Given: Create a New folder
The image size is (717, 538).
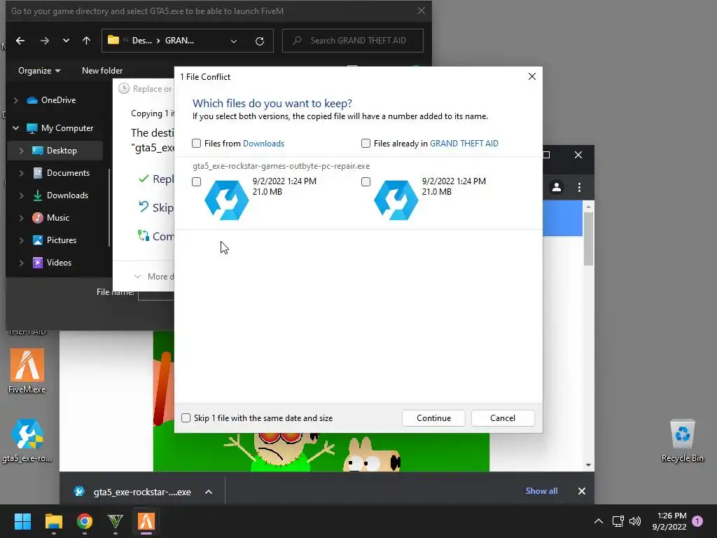Looking at the screenshot, I should pyautogui.click(x=102, y=71).
